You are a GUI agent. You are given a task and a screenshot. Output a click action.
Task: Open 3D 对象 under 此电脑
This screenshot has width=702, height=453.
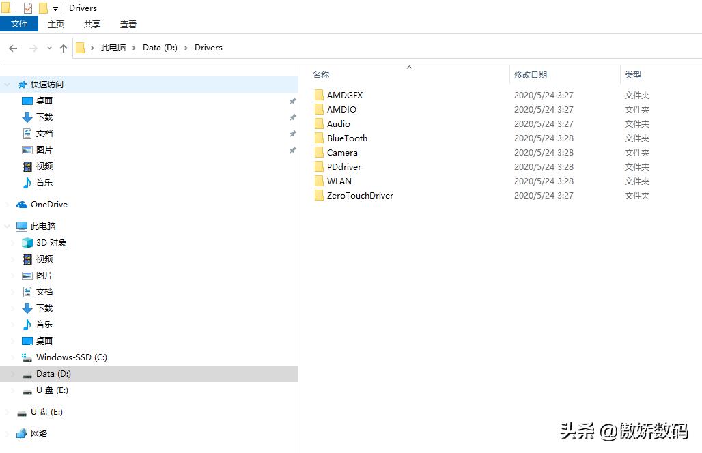click(51, 242)
